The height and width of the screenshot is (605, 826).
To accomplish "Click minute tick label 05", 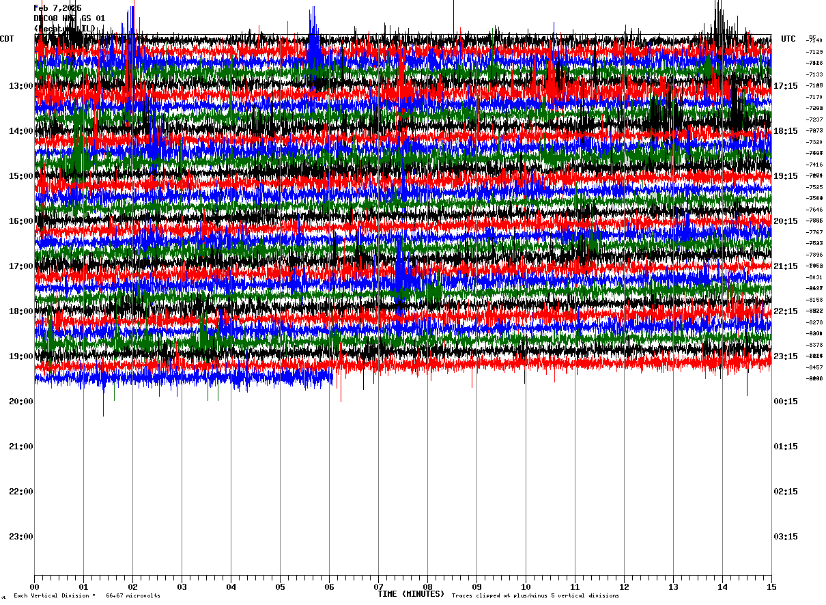I will 280,587.
